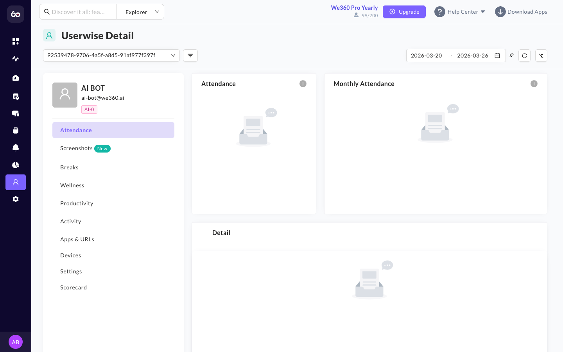Show info for Monthly Attendance card
This screenshot has height=352, width=563.
(x=534, y=84)
